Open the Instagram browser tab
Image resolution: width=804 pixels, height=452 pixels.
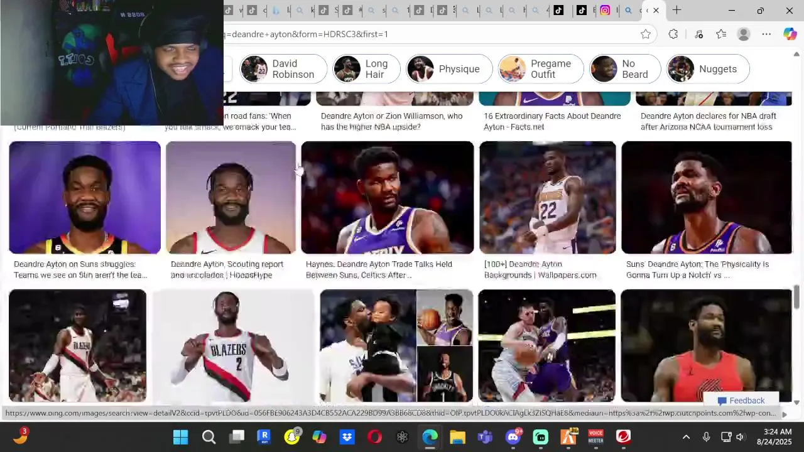click(605, 10)
